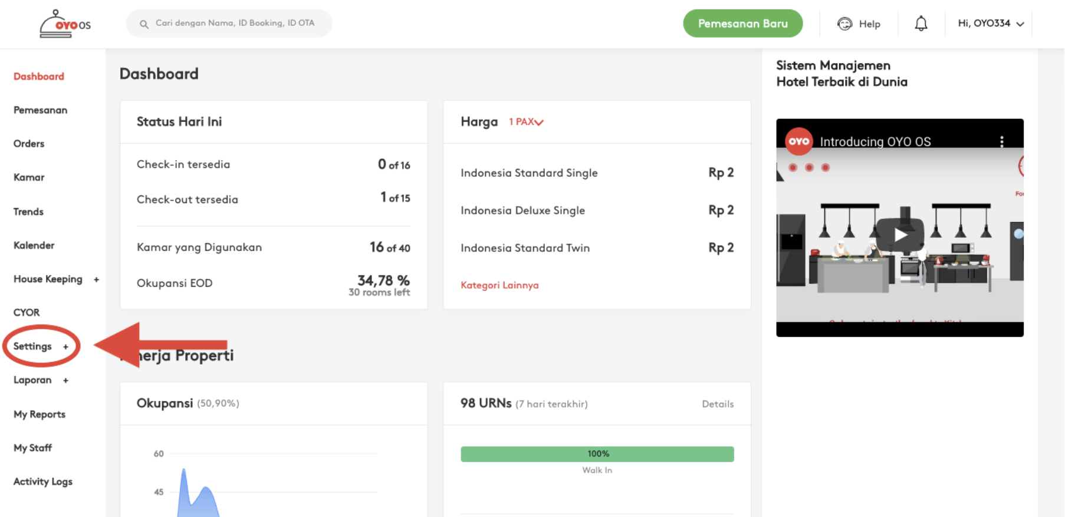Open Kamar in sidebar

(29, 177)
